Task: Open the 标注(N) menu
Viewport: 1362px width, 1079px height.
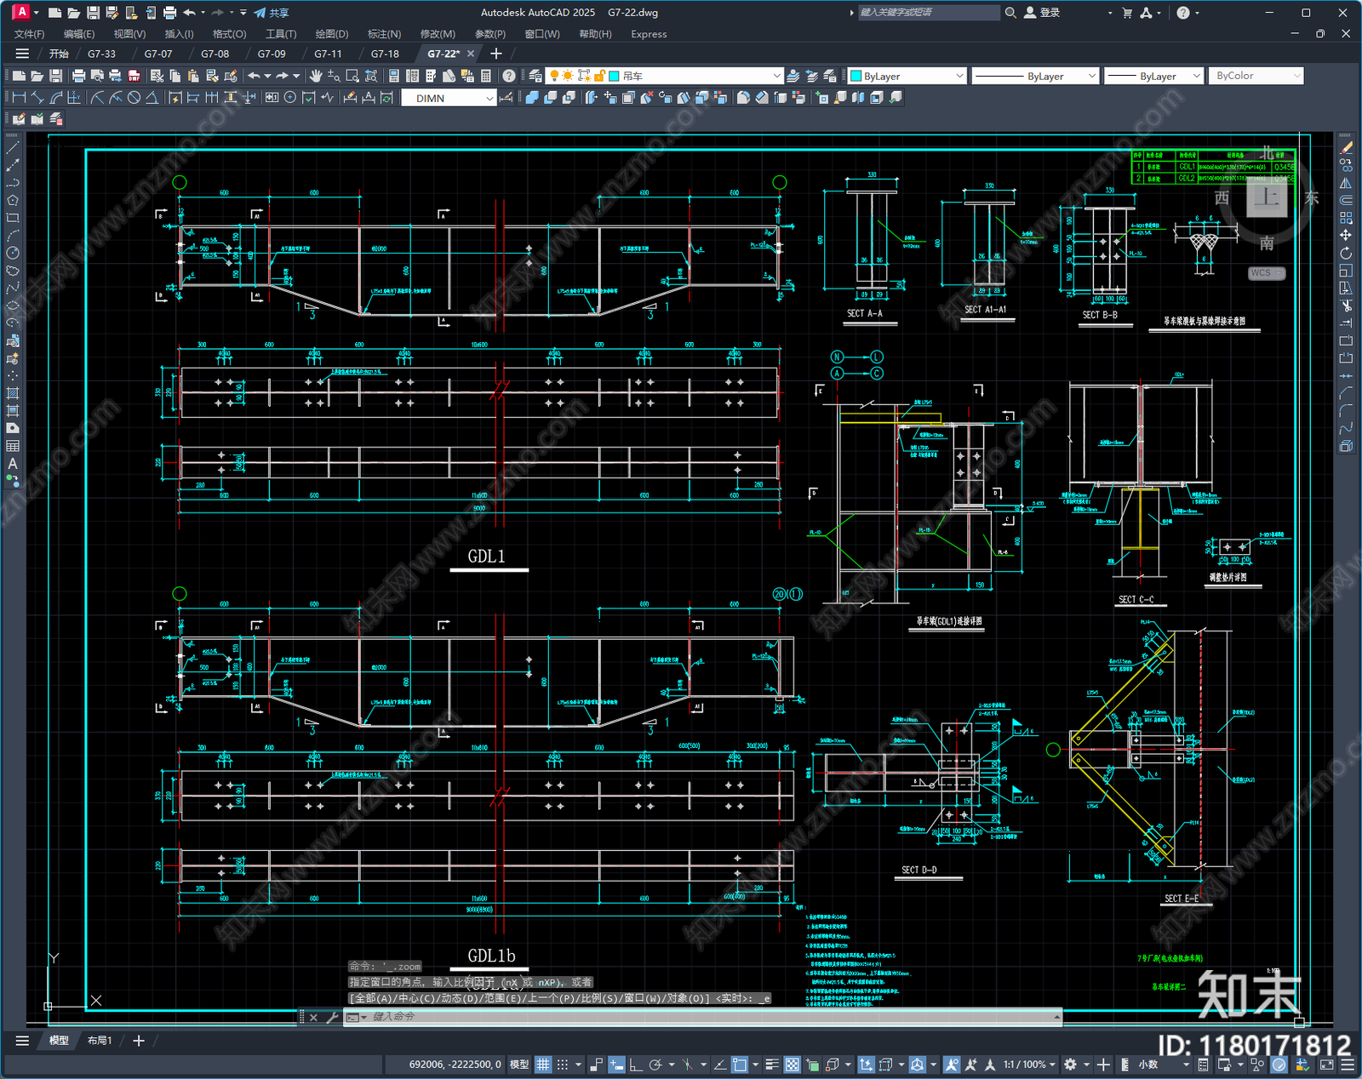Action: coord(384,34)
